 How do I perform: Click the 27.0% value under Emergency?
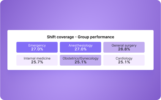[x=37, y=49]
